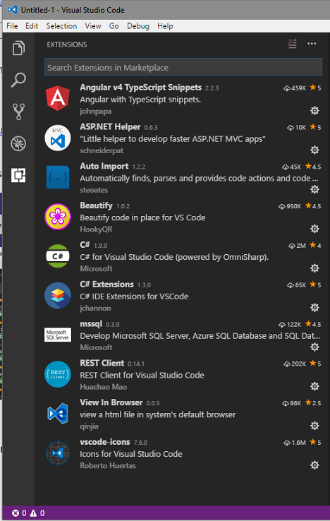330x521 pixels.
Task: Open the Debug menu
Action: coord(138,26)
